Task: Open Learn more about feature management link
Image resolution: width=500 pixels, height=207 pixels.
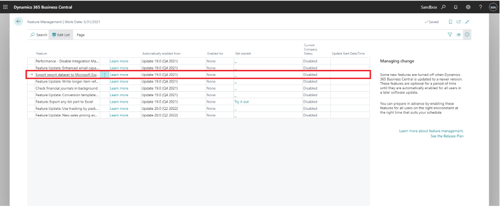Action: coord(431,131)
